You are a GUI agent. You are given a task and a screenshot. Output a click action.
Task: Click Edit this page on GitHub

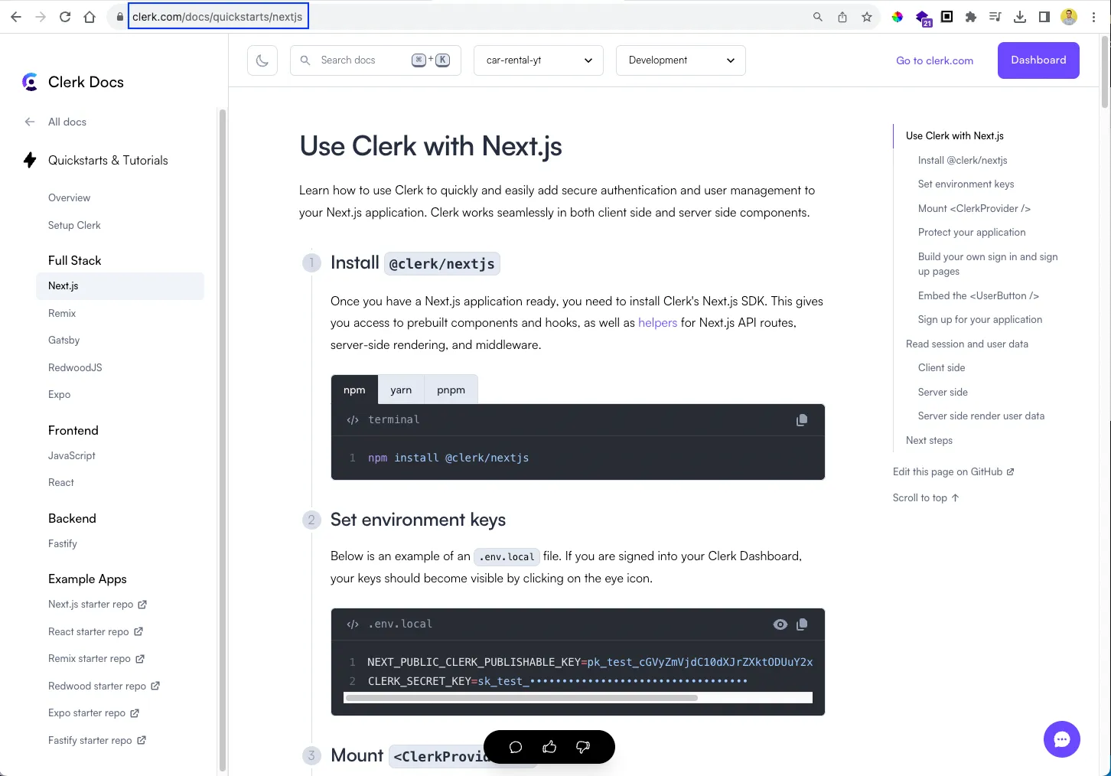click(953, 471)
